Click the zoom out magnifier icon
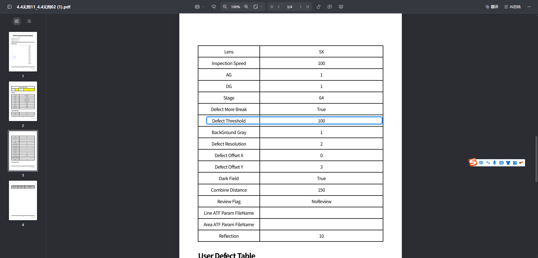Image resolution: width=538 pixels, height=258 pixels. [x=225, y=7]
